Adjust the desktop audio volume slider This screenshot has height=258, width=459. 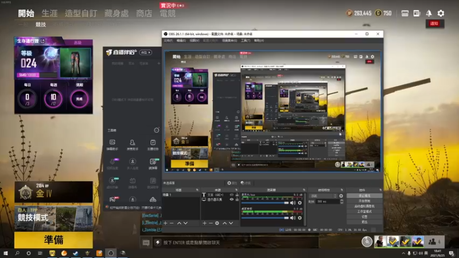pos(265,218)
